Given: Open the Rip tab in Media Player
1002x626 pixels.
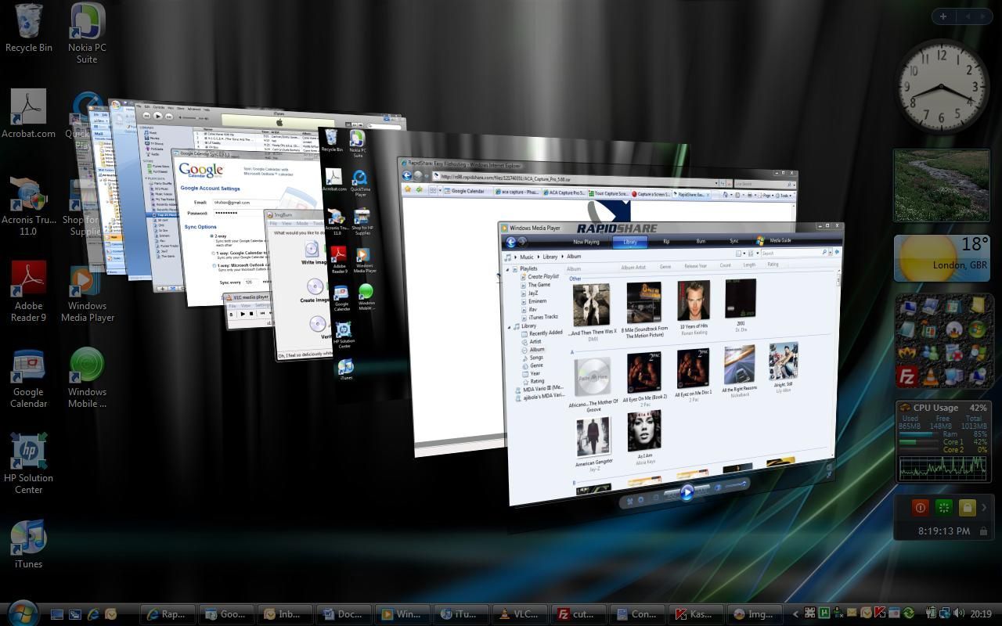Looking at the screenshot, I should [x=666, y=242].
